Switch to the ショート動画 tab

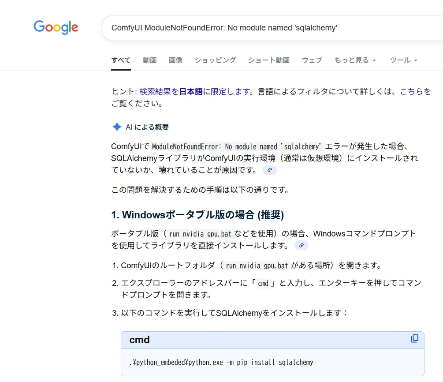click(269, 60)
